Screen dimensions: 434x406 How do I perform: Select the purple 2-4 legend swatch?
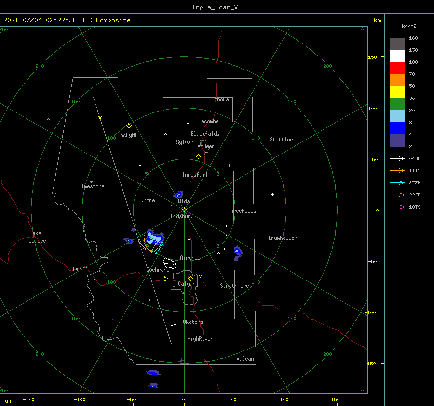397,140
